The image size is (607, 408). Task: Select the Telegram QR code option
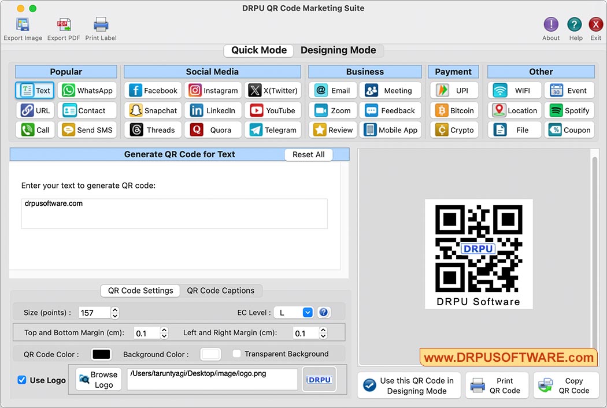[273, 129]
